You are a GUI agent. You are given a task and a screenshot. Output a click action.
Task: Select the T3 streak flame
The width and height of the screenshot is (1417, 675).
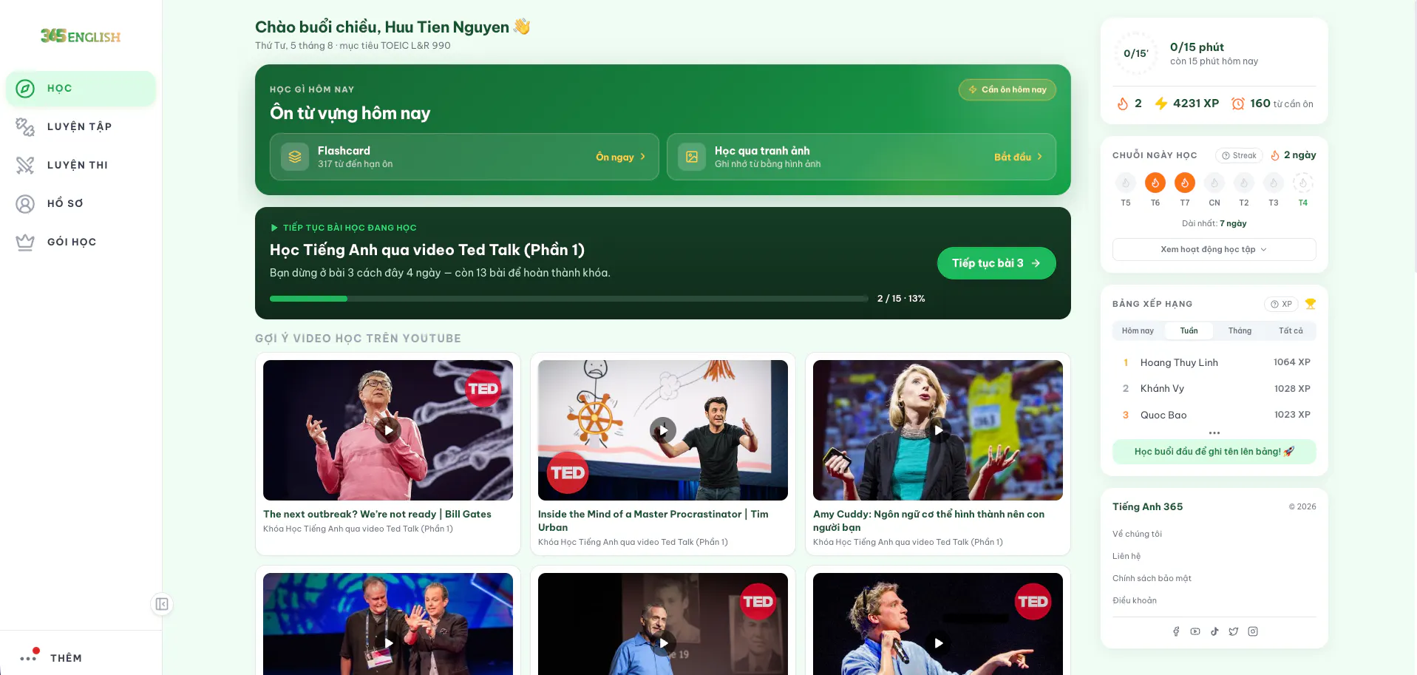(1274, 183)
